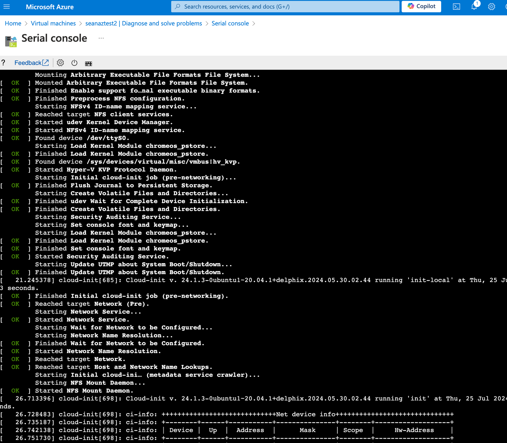
Task: Click the 'Starting NFS Mount Daemon...' line
Action: tap(90, 383)
